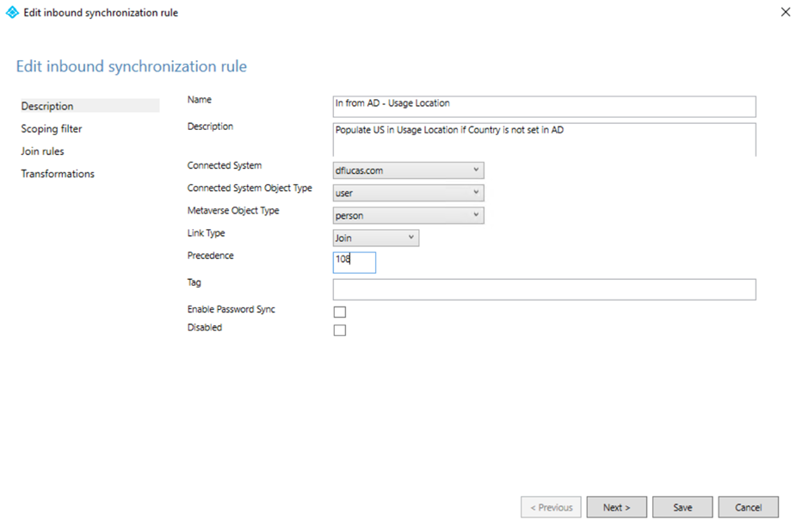
Task: Switch to the Scoping filter section
Action: click(x=50, y=128)
